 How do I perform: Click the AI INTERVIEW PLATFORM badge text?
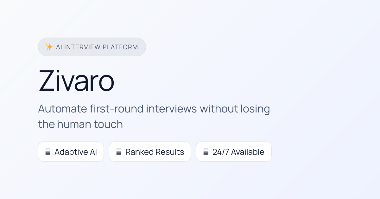[97, 47]
